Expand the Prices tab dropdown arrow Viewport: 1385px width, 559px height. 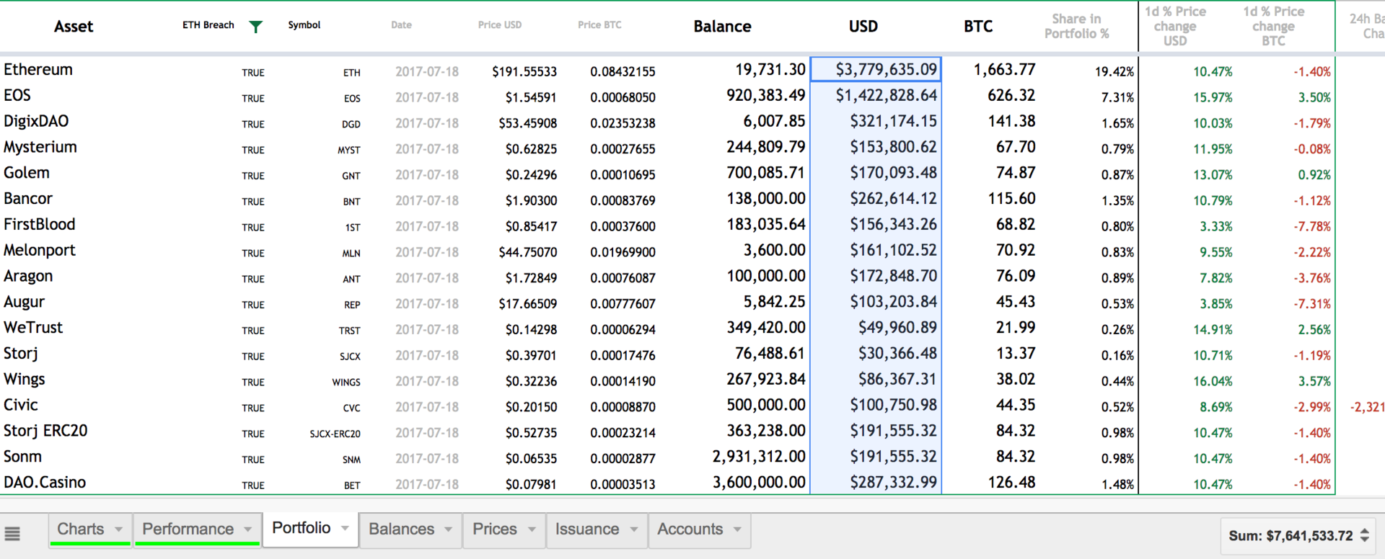[532, 529]
